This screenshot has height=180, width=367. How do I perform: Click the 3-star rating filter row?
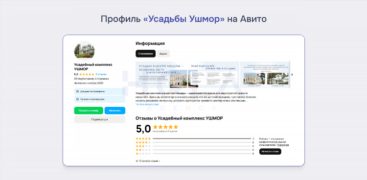(195, 146)
